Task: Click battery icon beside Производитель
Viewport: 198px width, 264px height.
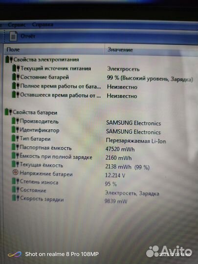Action: point(15,121)
